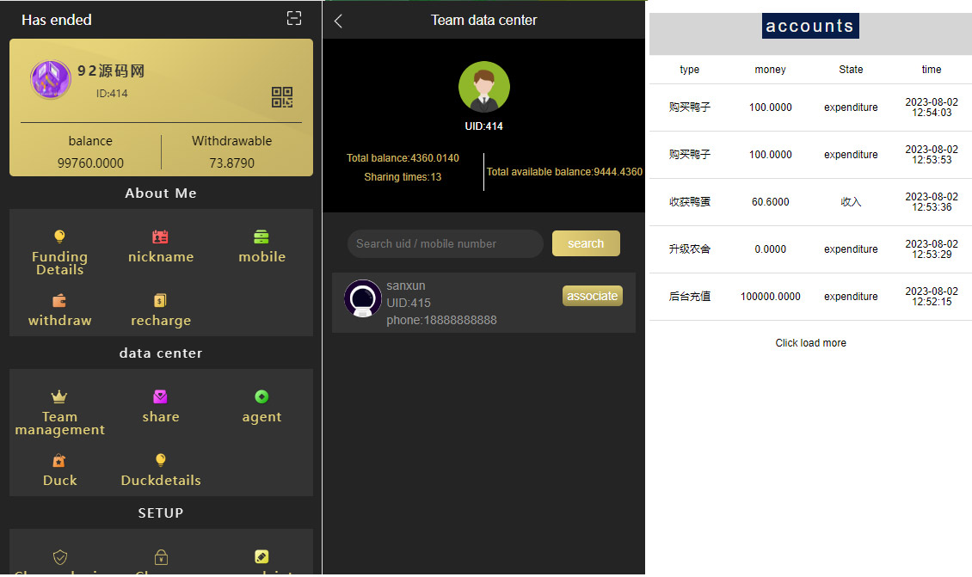Click the time column header
This screenshot has height=577, width=972.
[931, 70]
